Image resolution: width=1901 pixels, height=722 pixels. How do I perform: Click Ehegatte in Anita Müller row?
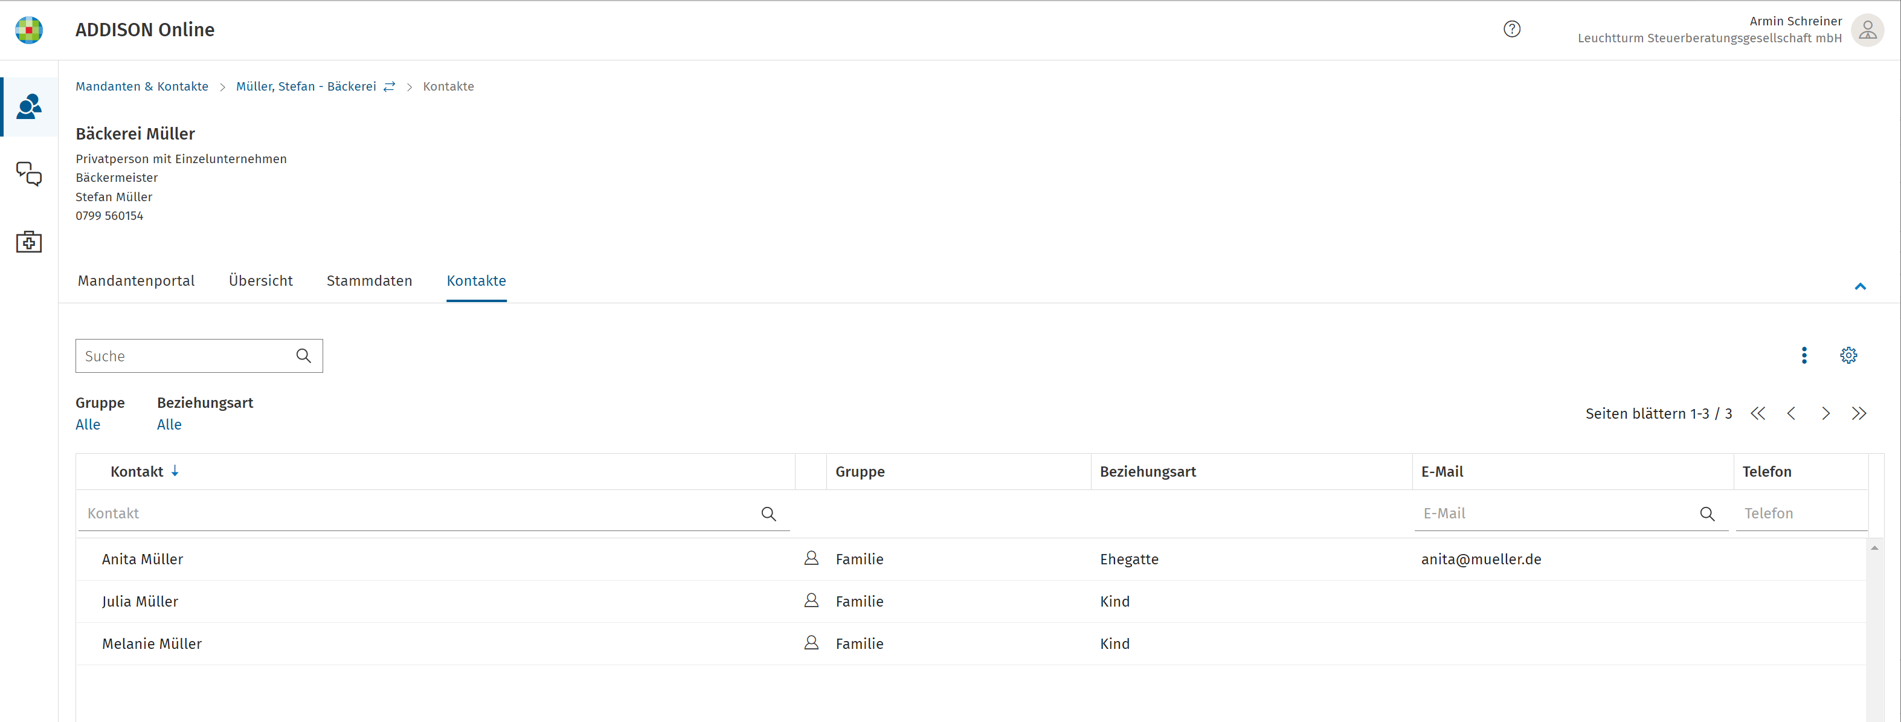click(1129, 559)
